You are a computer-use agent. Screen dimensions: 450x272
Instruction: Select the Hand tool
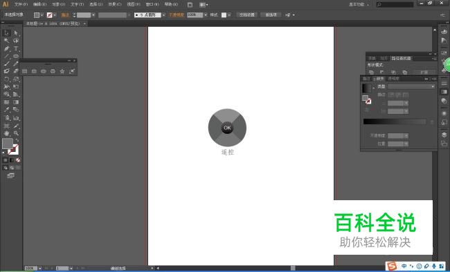click(7, 133)
